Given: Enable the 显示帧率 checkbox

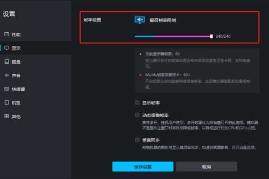Looking at the screenshot, I should (x=137, y=102).
